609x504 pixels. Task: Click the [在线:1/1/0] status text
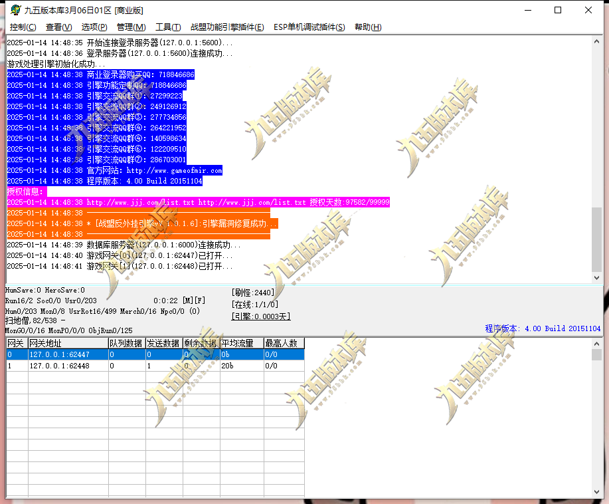pyautogui.click(x=255, y=305)
